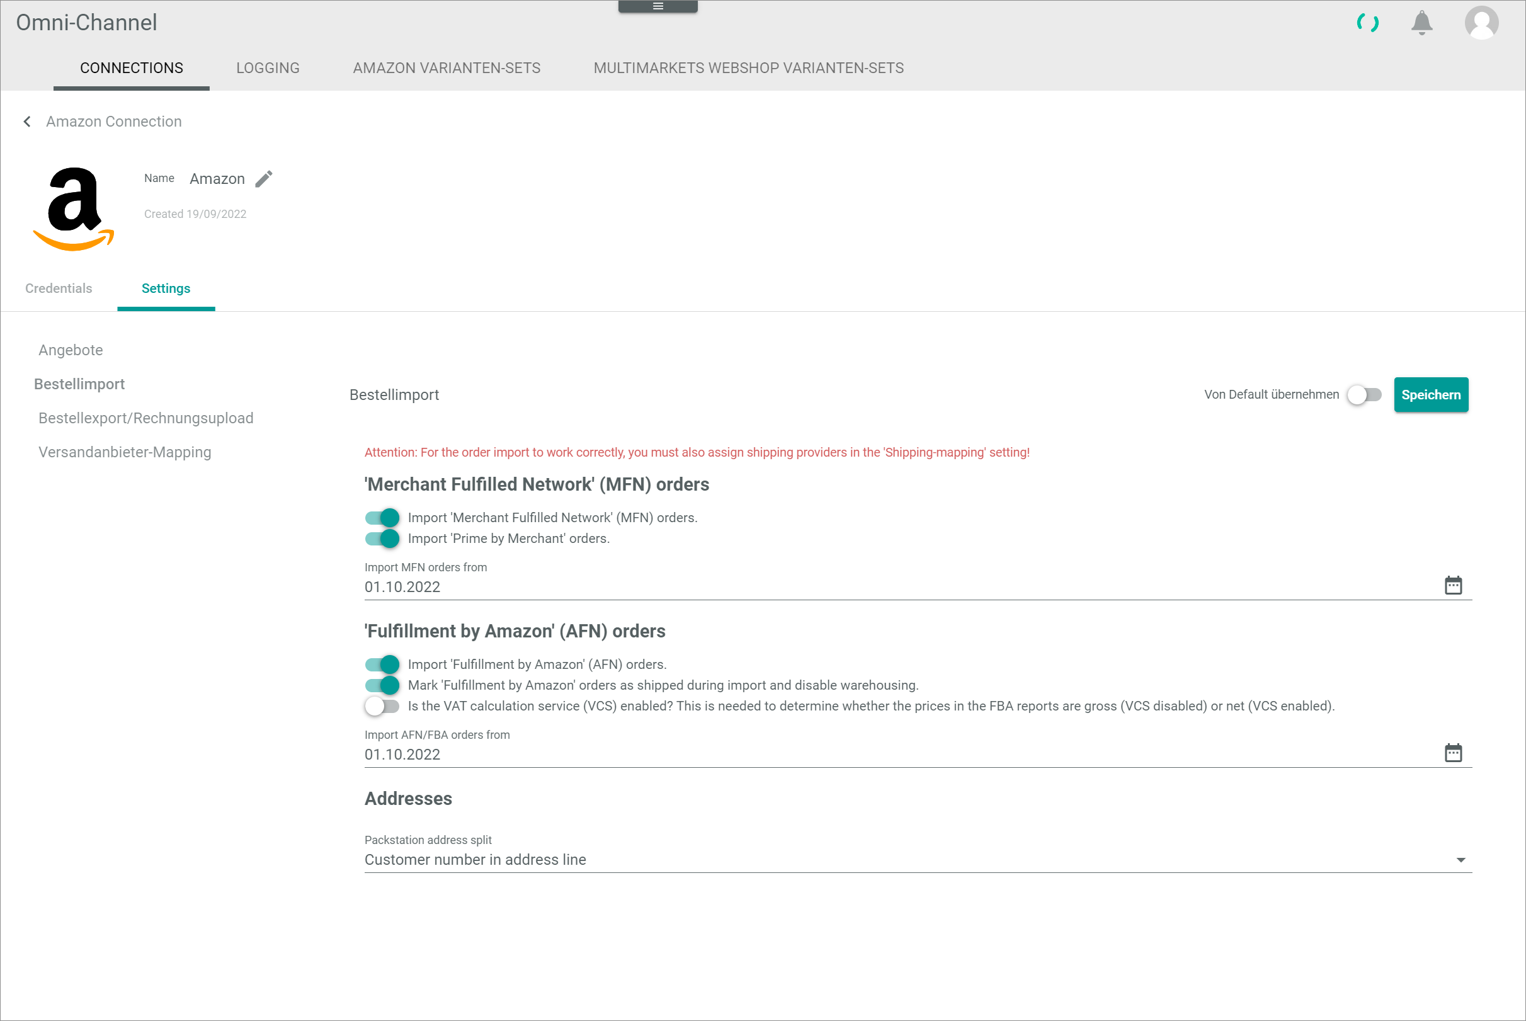1526x1021 pixels.
Task: Disable Import 'Merchant Fulfilled Network' orders toggle
Action: point(382,518)
